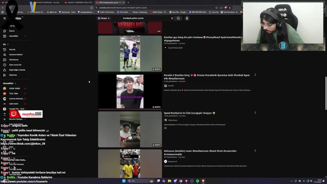Screen dimensions: 327x184
Task: Open Shorts in the YouTube sidebar
Action: [x=12, y=31]
